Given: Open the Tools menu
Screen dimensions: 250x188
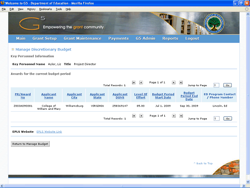Looking at the screenshot, I should point(59,9).
